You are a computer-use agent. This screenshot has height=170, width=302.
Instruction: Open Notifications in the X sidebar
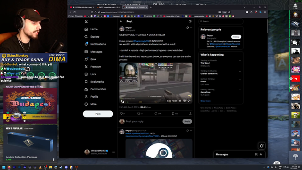point(95,44)
